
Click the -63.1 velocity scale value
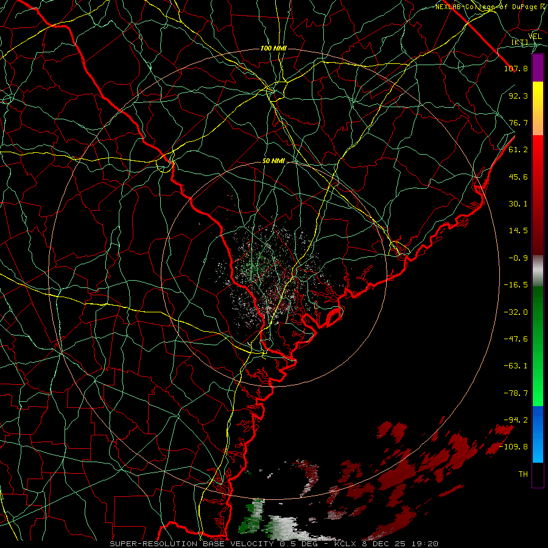516,366
